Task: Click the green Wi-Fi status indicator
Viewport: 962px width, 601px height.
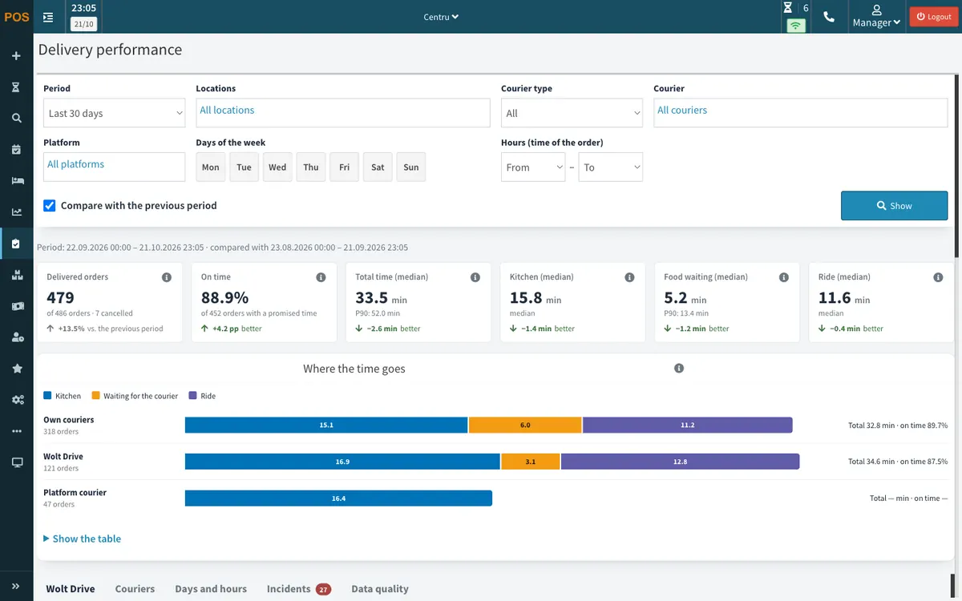Action: [795, 25]
